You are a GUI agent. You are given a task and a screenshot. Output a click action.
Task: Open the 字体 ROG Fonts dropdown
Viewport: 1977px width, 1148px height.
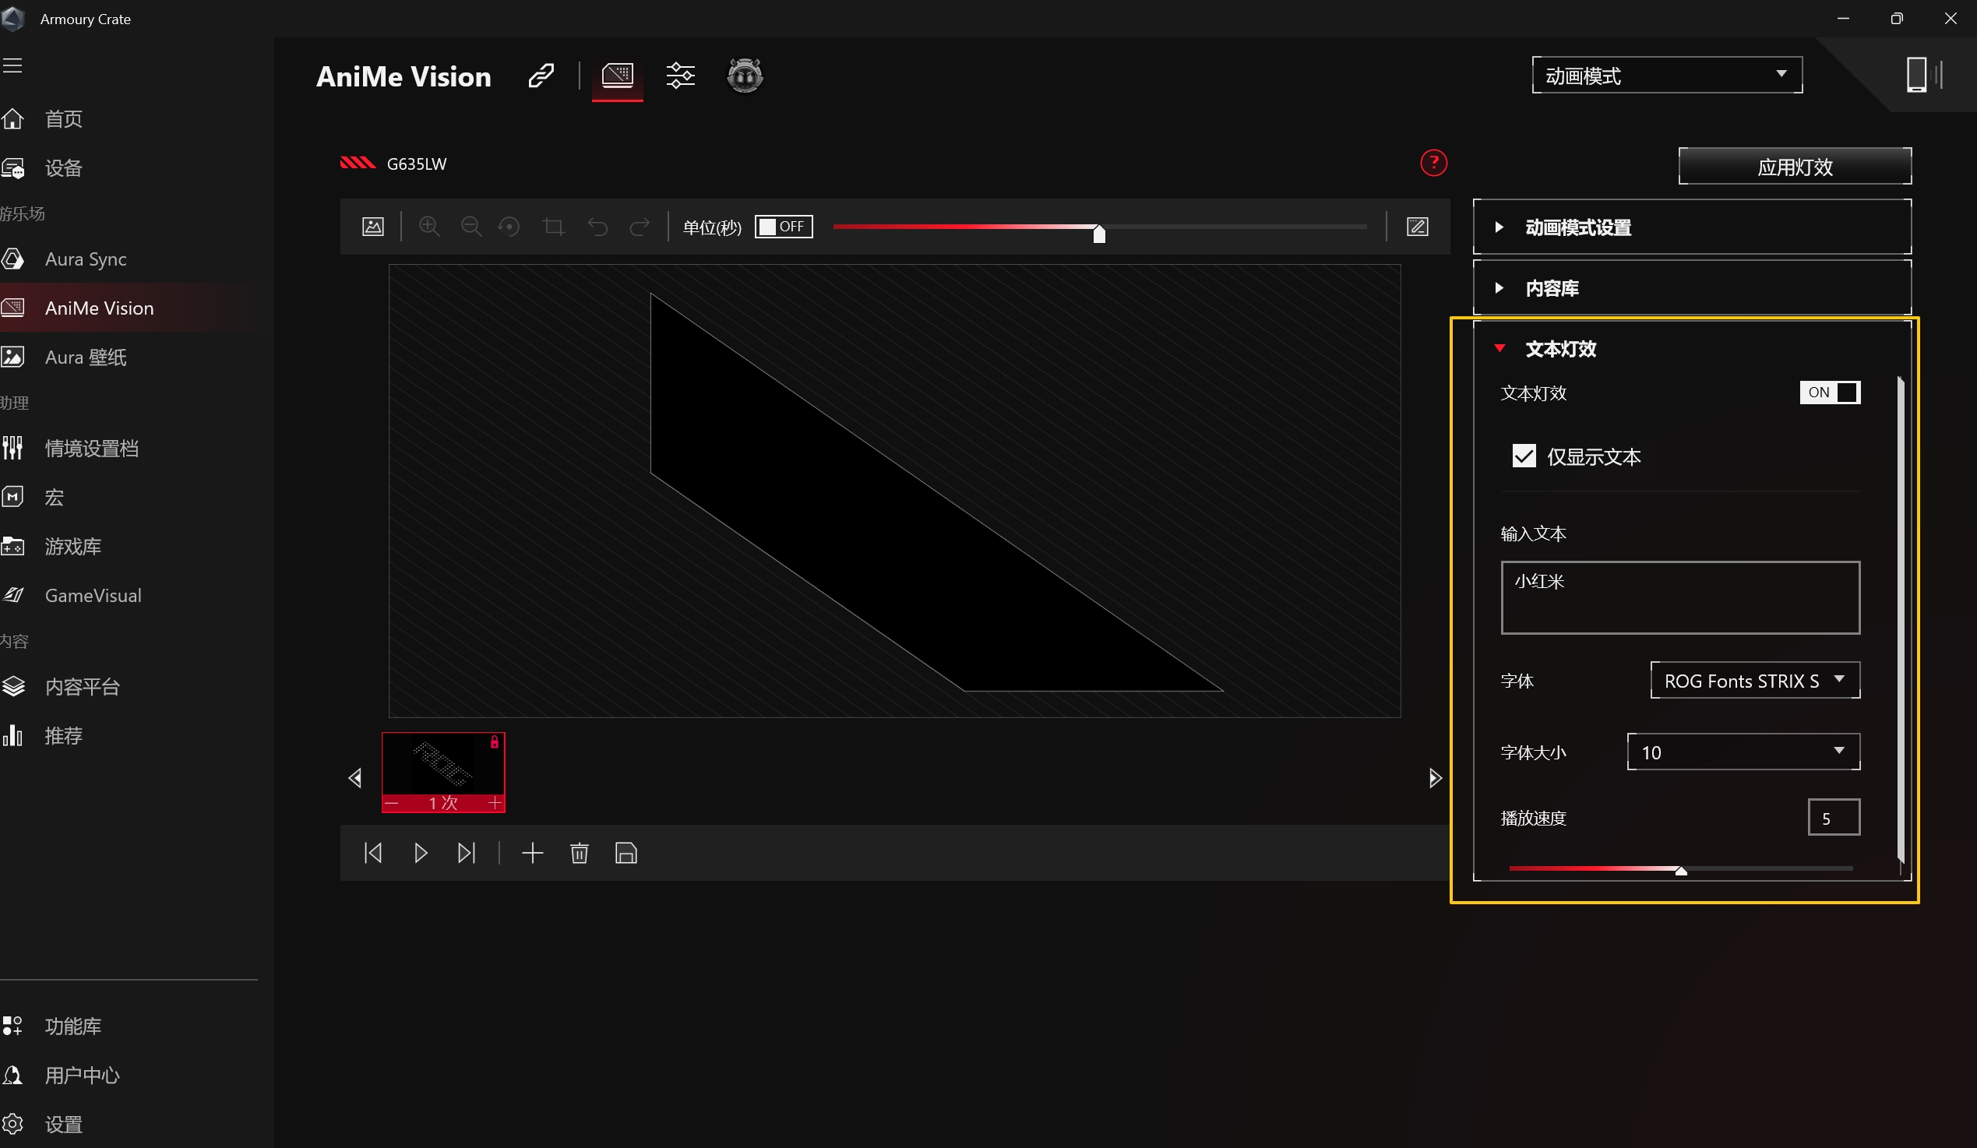(x=1755, y=680)
